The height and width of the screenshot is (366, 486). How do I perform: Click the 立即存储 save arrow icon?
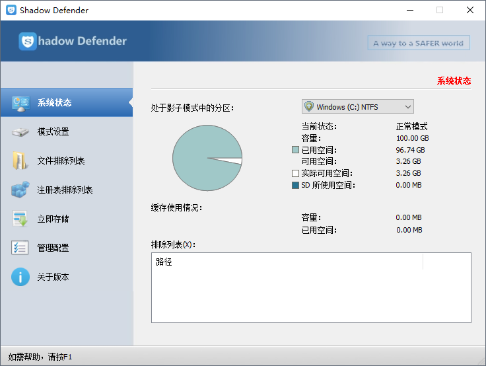(x=20, y=219)
